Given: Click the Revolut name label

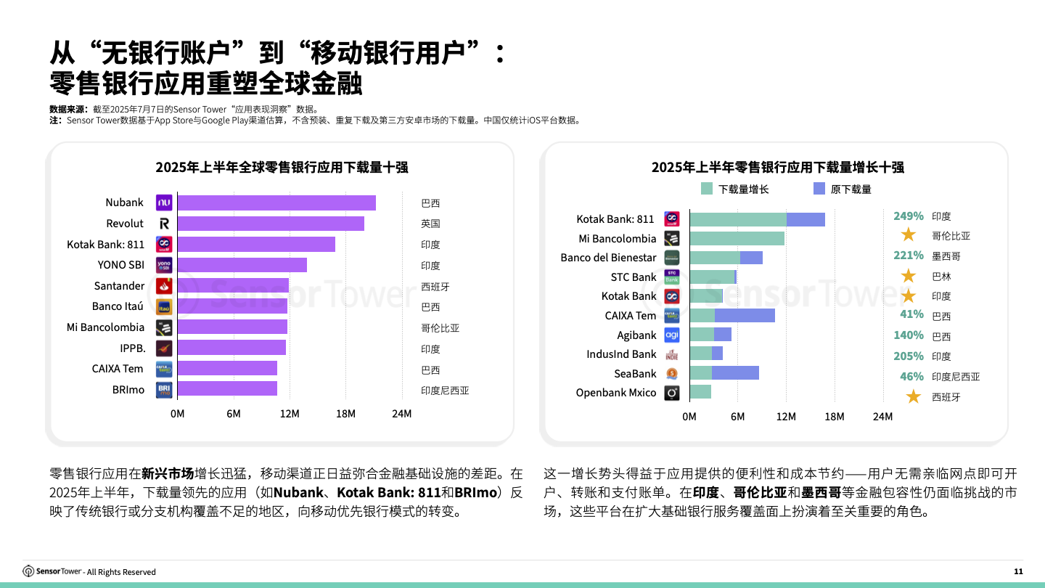Looking at the screenshot, I should 125,224.
